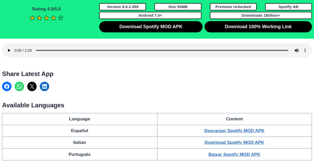Click the Português language cell
Viewport: 314px width, 164px height.
(80, 154)
